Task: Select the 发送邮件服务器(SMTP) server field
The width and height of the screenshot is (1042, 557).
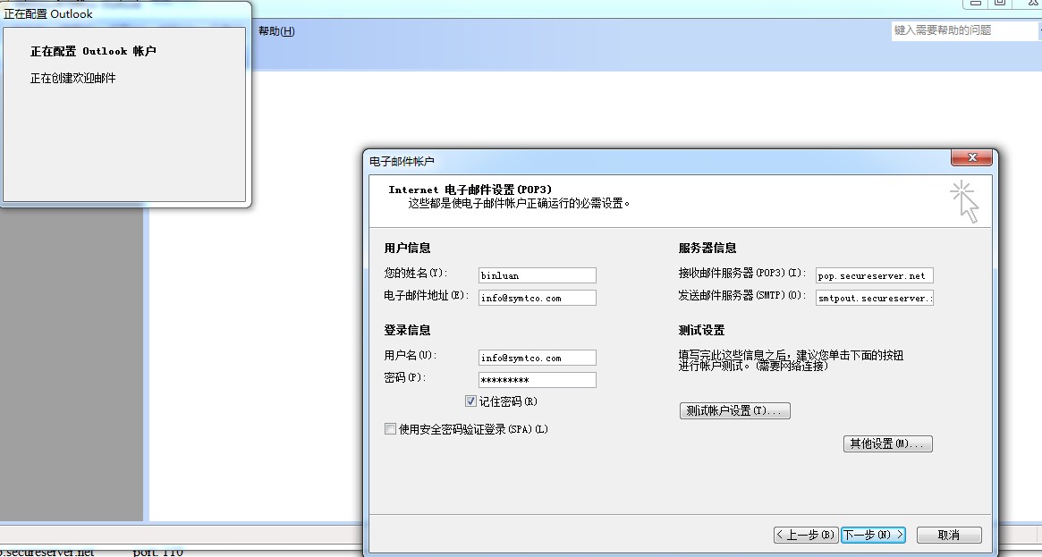Action: pos(875,298)
